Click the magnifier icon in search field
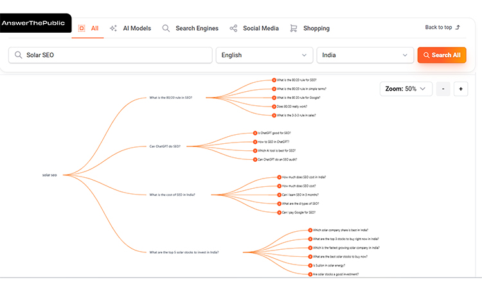Image resolution: width=482 pixels, height=289 pixels. (18, 55)
